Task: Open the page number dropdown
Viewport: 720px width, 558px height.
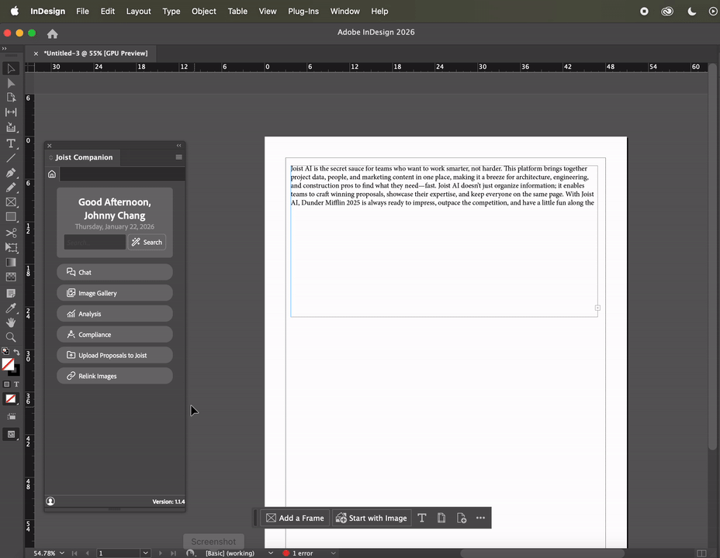Action: click(x=146, y=553)
